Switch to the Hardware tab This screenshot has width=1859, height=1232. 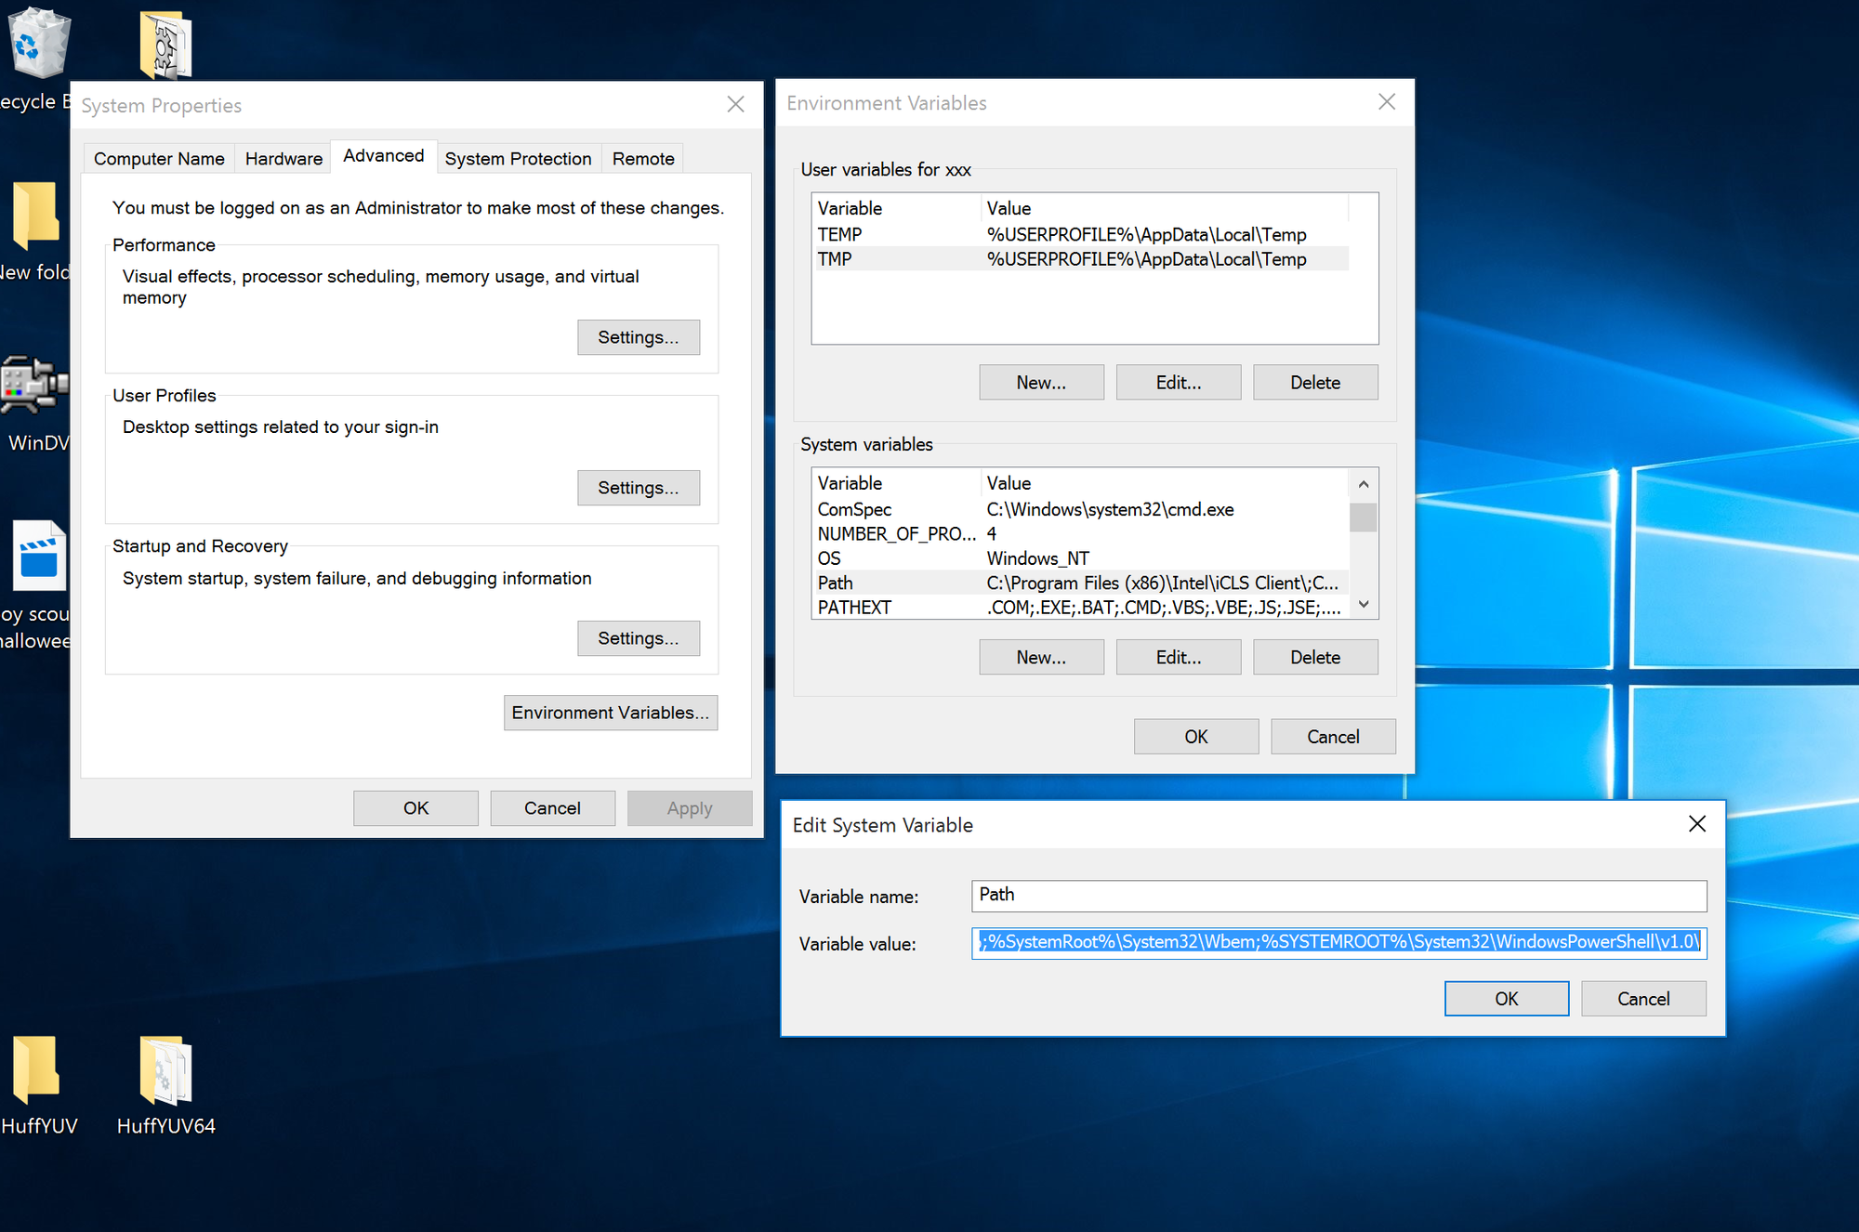click(283, 158)
